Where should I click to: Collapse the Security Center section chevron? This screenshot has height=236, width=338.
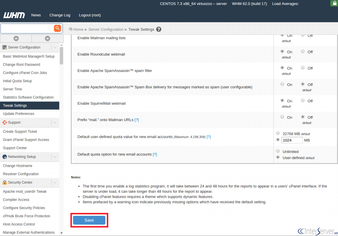[55, 182]
